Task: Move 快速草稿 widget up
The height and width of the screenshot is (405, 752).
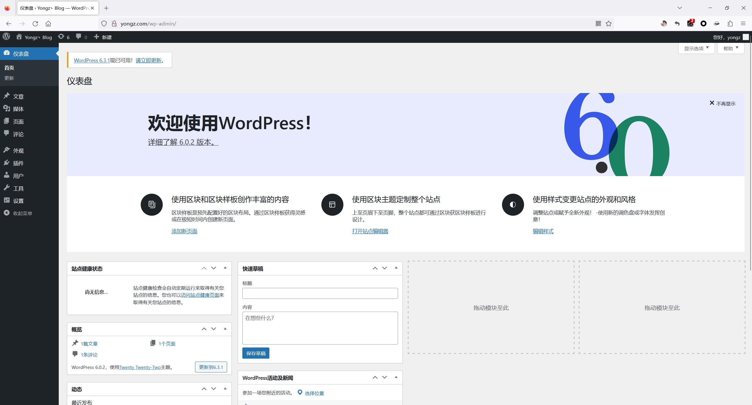Action: (375, 268)
